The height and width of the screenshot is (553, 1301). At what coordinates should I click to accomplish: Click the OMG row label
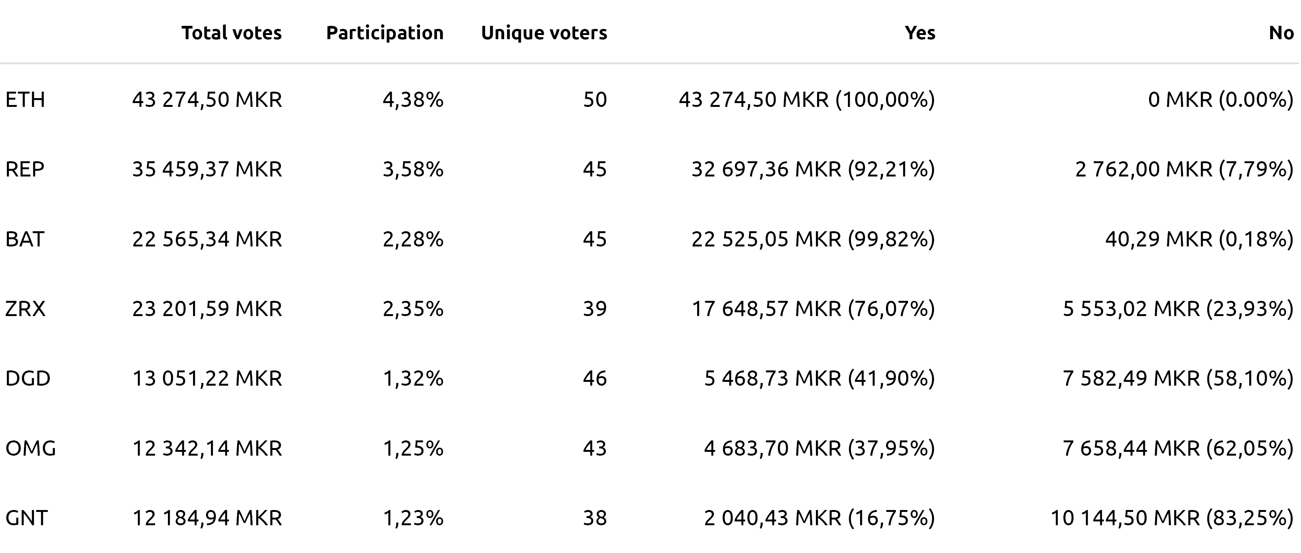click(x=30, y=448)
